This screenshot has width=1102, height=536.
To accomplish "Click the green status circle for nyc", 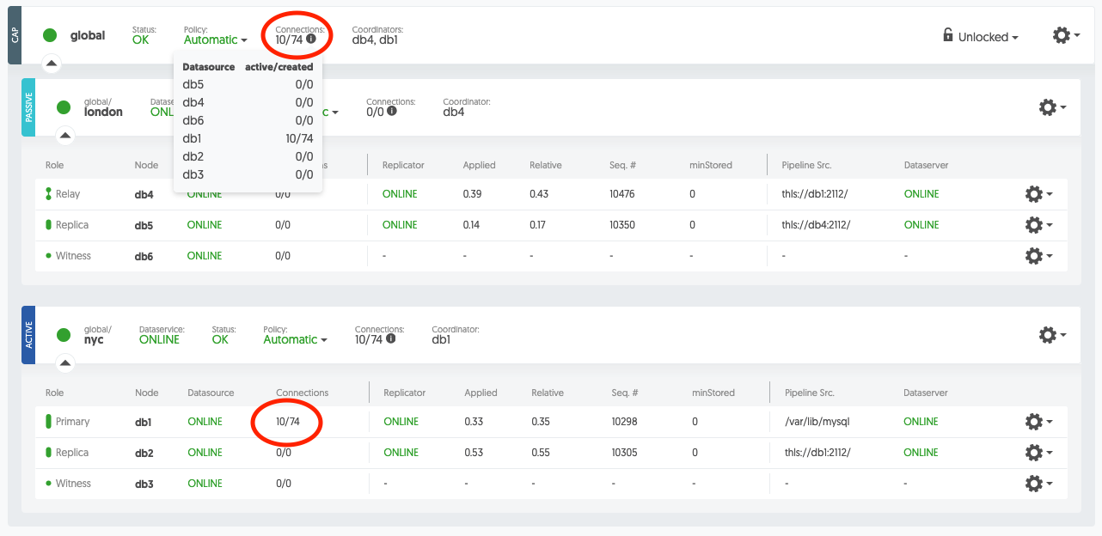I will pos(63,335).
